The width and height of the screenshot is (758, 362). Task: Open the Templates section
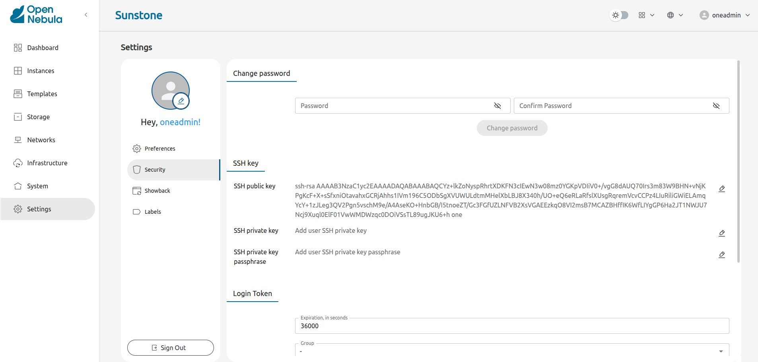click(x=42, y=93)
